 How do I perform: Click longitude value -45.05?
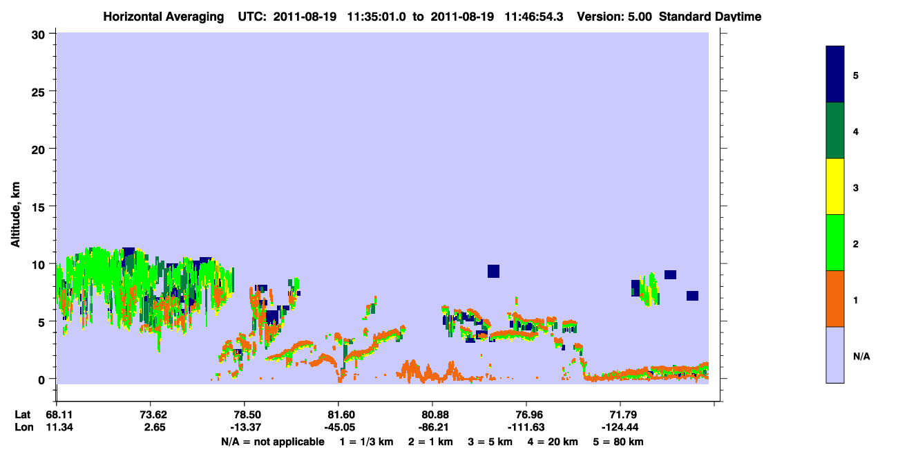[338, 428]
